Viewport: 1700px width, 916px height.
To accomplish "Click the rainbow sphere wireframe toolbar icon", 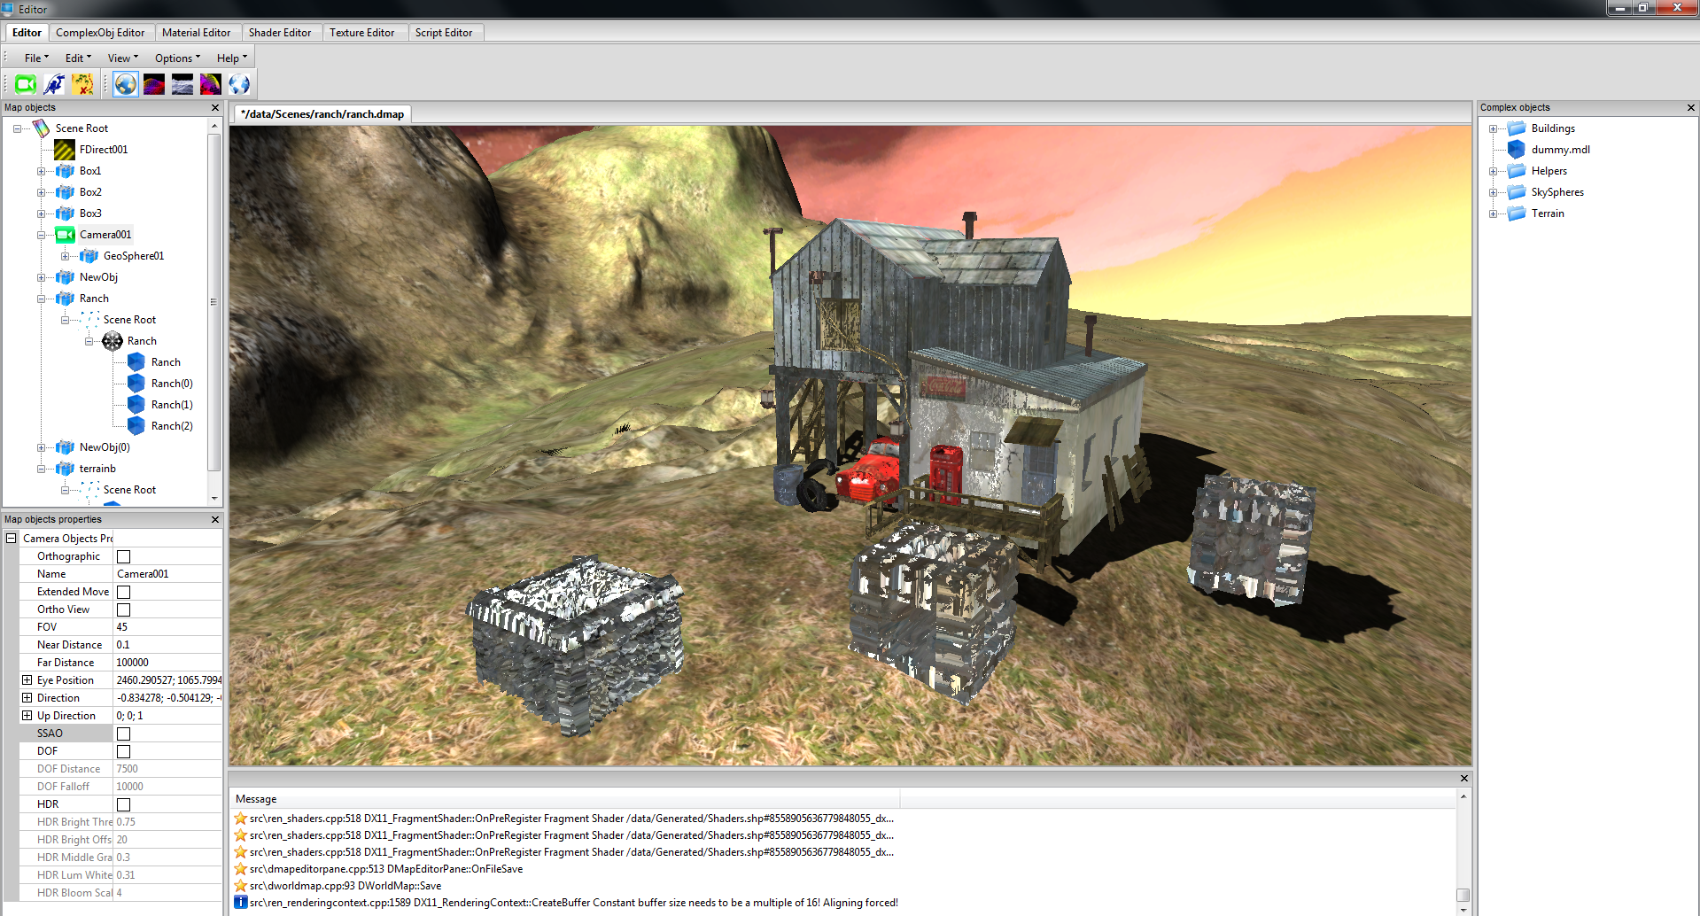I will coord(211,84).
